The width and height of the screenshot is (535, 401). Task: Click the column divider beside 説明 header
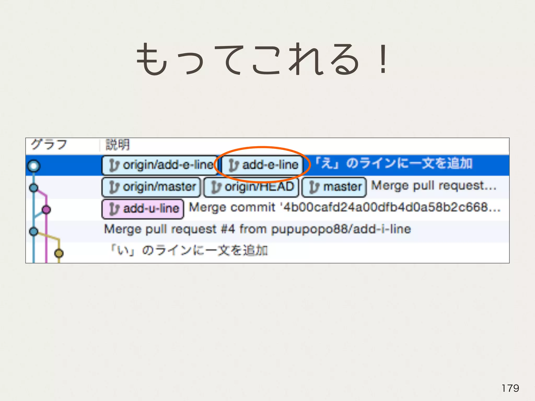pyautogui.click(x=100, y=145)
